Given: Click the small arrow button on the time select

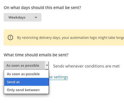Looking at the screenshot, I should (47, 65).
